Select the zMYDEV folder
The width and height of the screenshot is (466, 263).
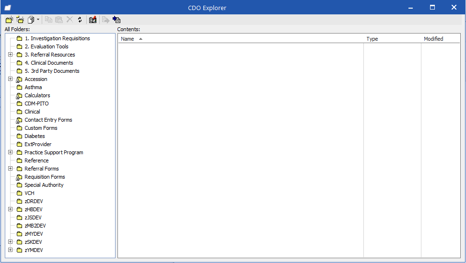(x=34, y=234)
